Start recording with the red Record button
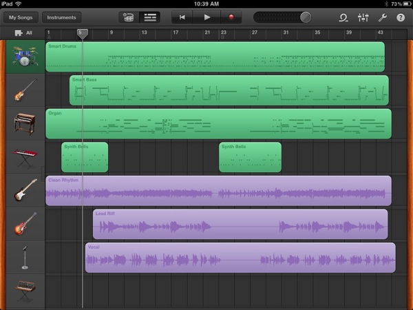 [x=231, y=17]
